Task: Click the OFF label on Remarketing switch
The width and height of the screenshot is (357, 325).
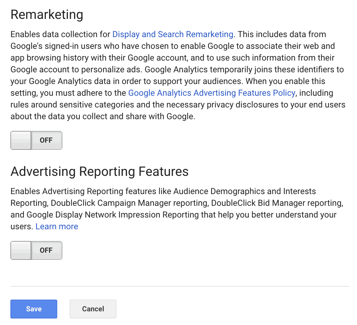Action: click(46, 140)
